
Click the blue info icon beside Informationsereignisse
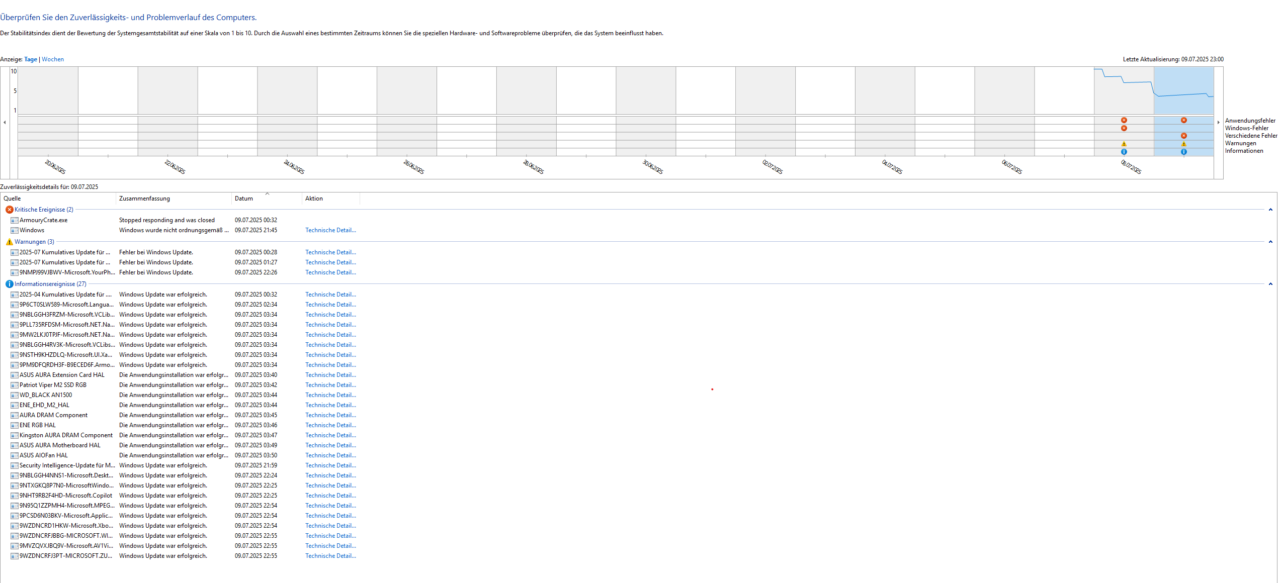pyautogui.click(x=9, y=284)
